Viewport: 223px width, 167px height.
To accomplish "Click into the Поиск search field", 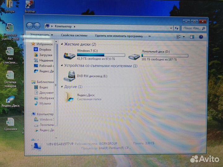I will pyautogui.click(x=192, y=28).
